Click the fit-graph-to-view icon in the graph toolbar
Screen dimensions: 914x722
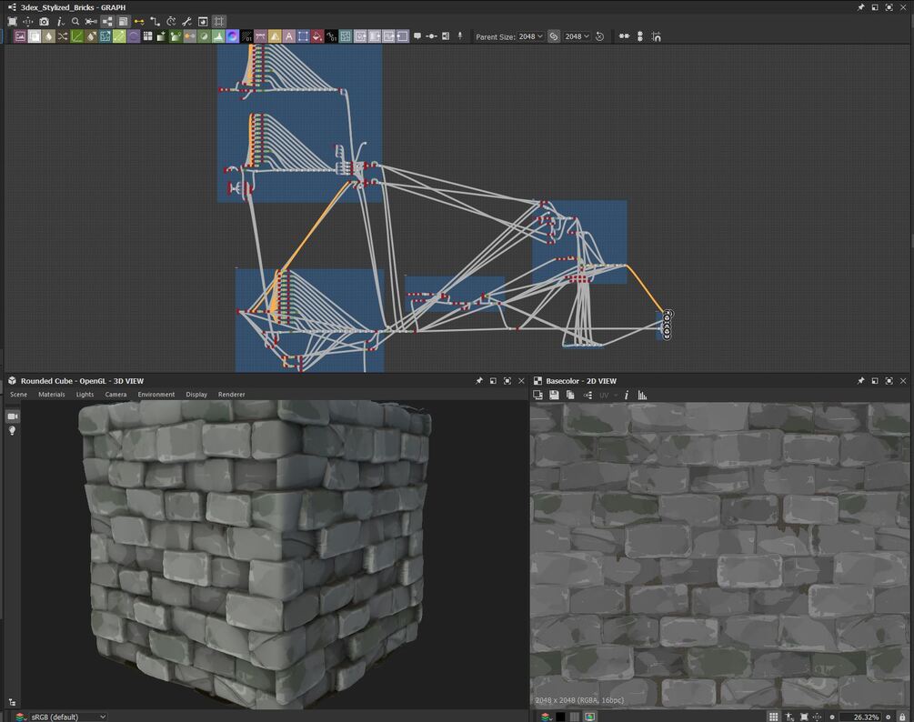click(12, 22)
